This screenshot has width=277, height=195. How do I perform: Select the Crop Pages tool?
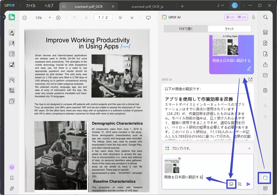click(12, 91)
